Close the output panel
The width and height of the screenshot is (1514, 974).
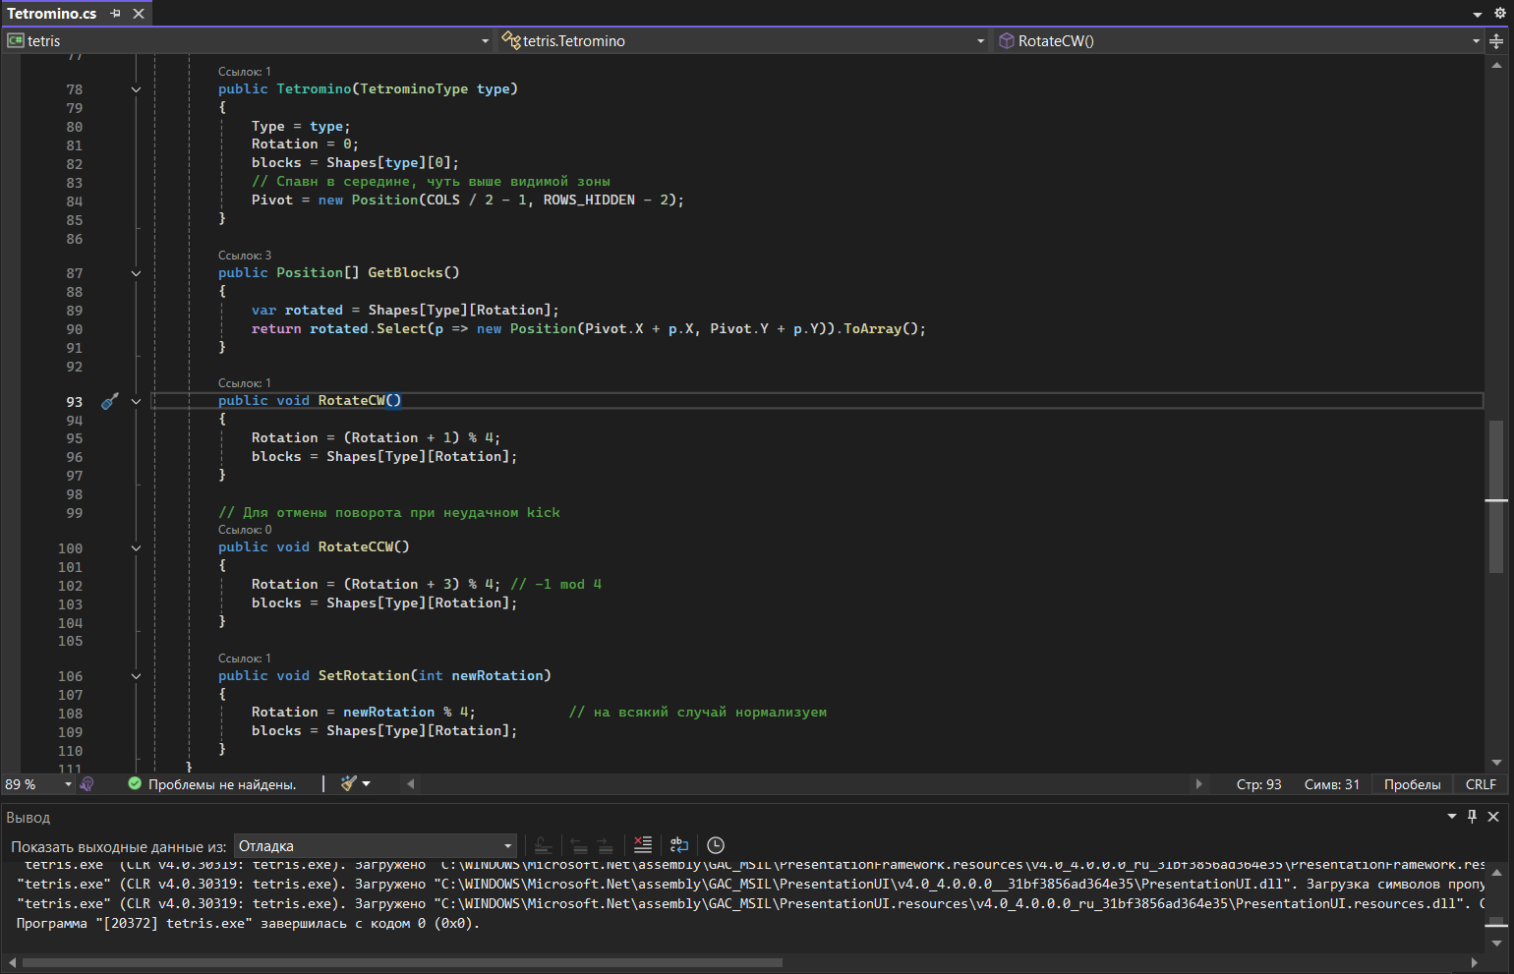pos(1493,817)
